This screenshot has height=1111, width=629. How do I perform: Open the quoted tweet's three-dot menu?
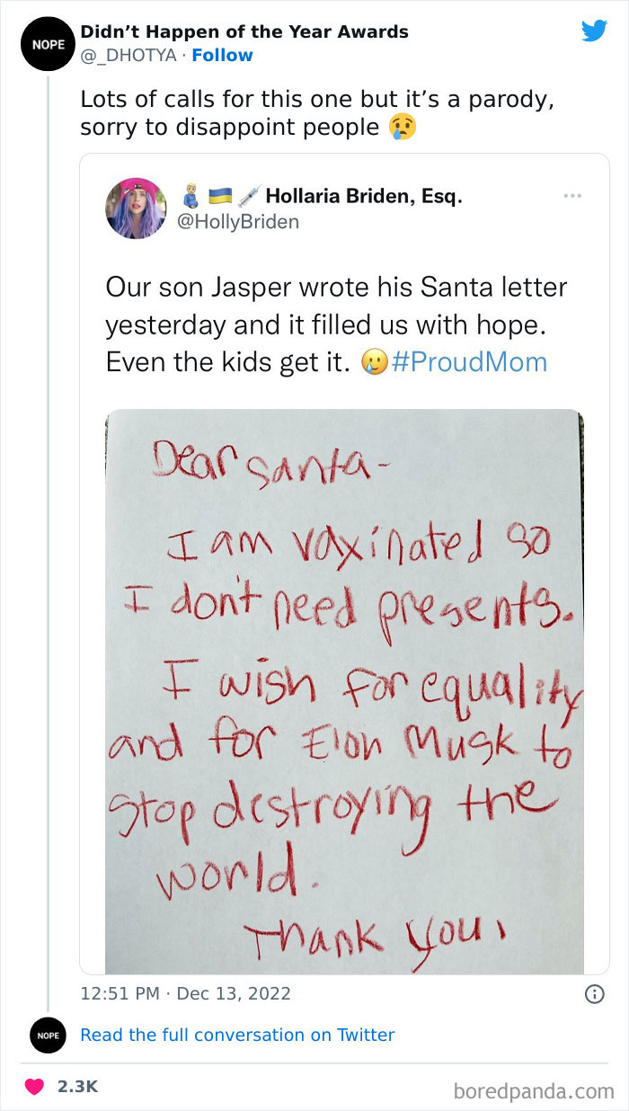click(x=571, y=195)
